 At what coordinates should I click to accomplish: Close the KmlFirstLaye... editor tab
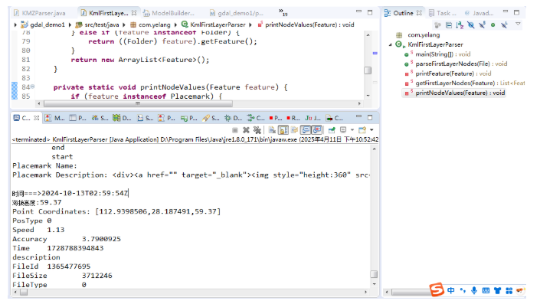tap(133, 13)
